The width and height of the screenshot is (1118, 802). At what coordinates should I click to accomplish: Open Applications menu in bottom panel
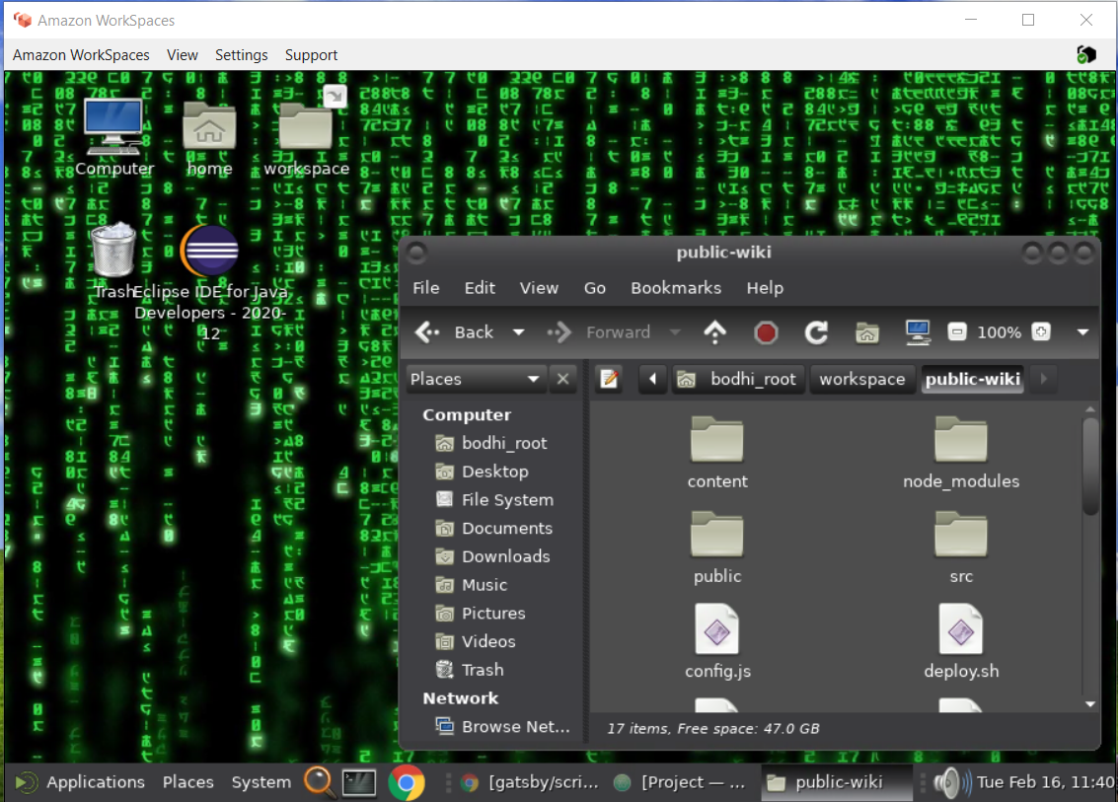[x=80, y=782]
